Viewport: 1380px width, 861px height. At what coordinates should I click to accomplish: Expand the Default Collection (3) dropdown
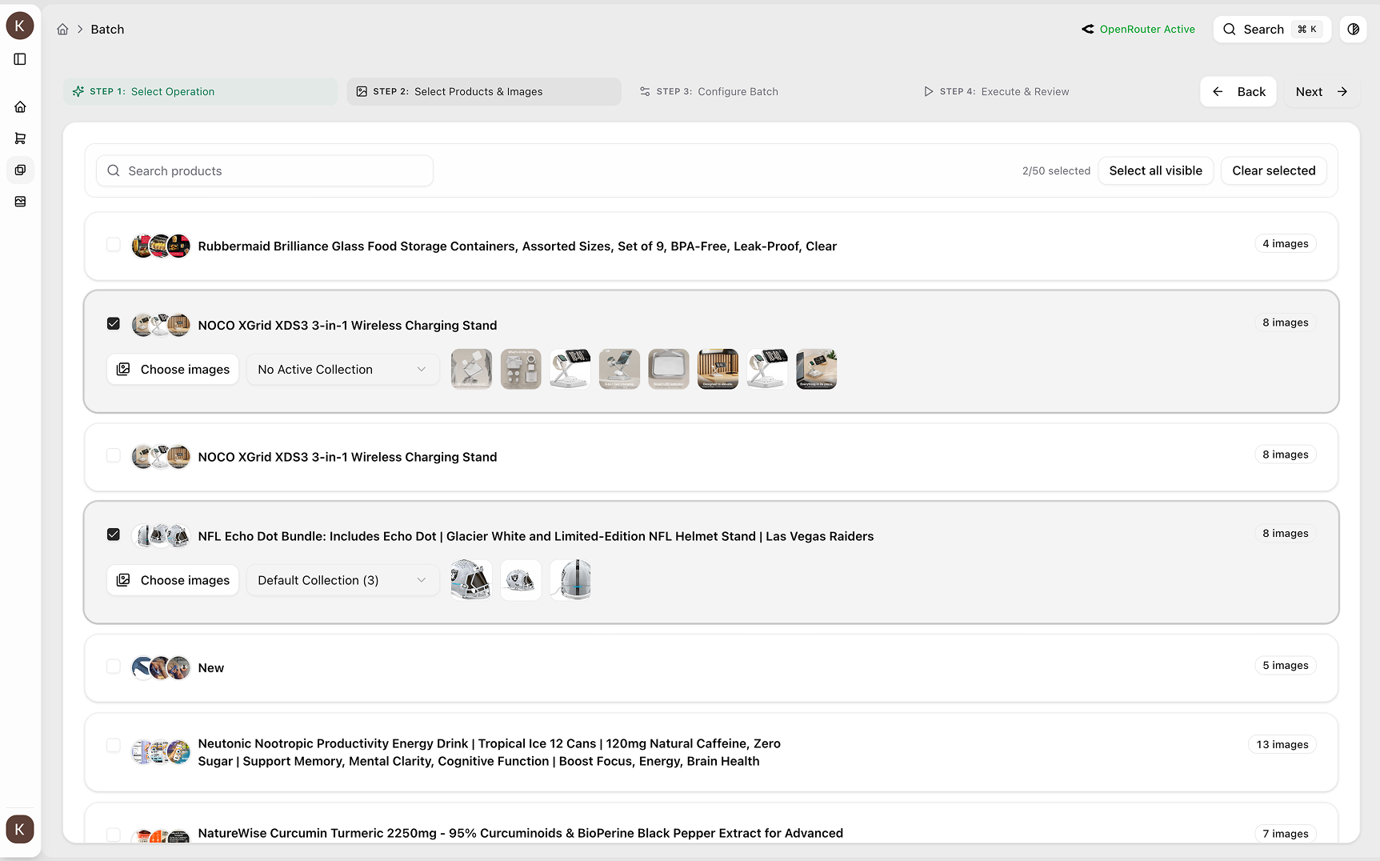pos(342,580)
